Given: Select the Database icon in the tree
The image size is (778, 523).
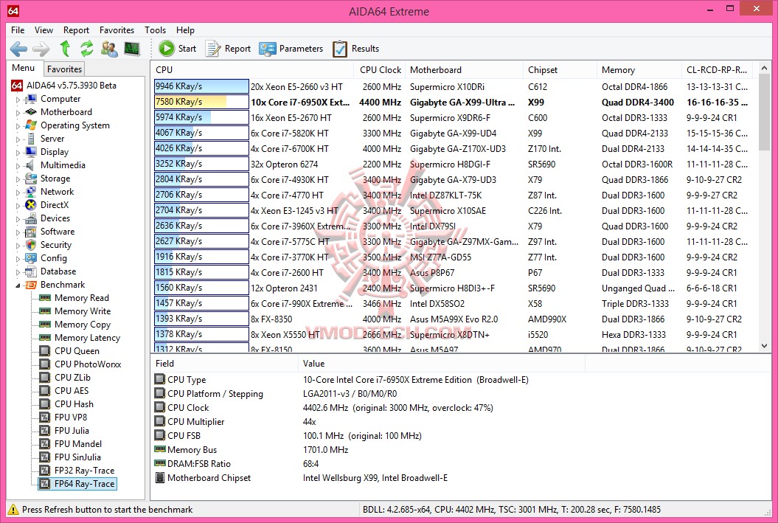Looking at the screenshot, I should [31, 271].
